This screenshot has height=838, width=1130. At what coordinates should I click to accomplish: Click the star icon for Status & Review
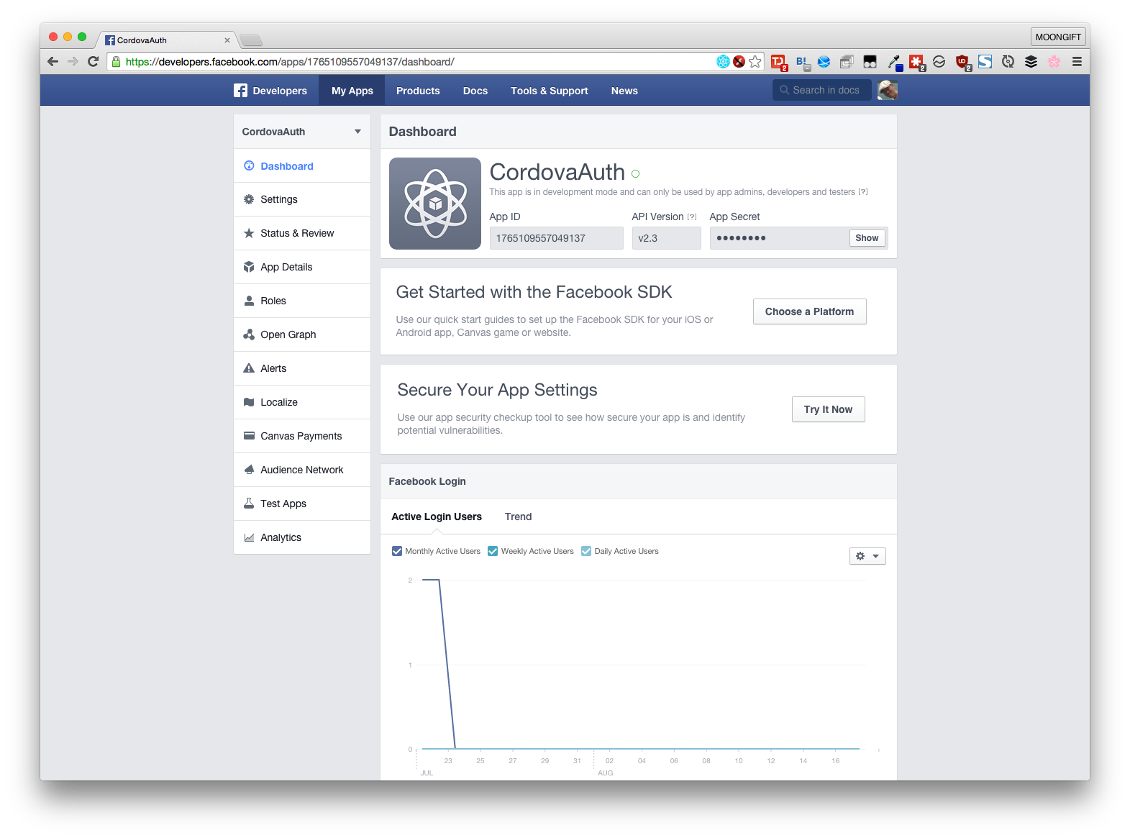[249, 233]
